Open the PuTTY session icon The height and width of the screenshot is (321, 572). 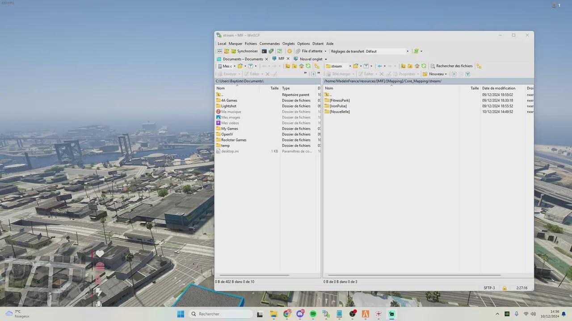(271, 51)
